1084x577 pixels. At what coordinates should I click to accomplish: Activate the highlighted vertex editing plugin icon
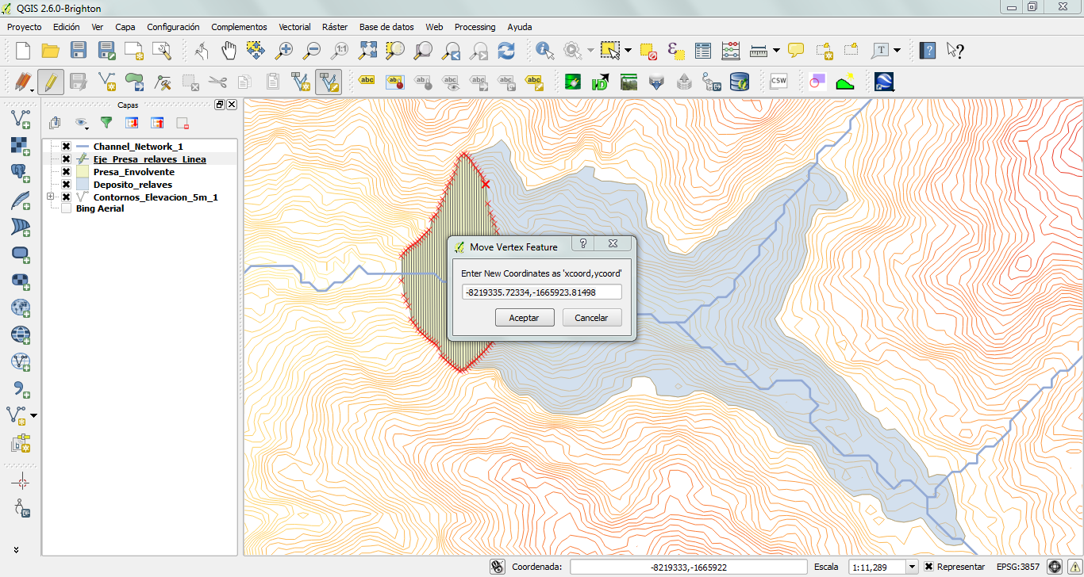[328, 81]
